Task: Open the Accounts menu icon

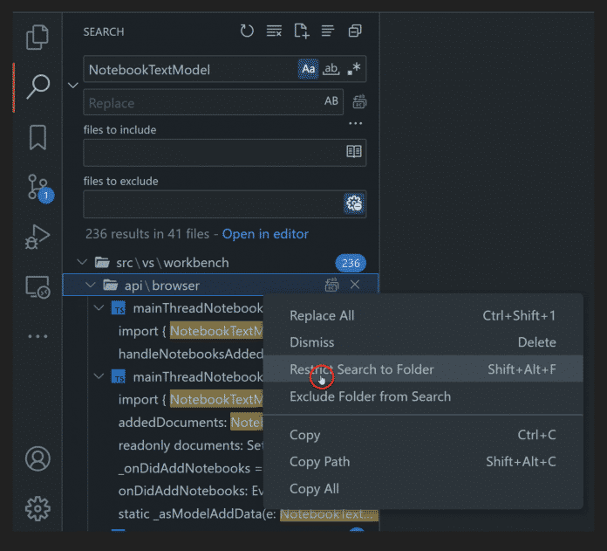Action: (38, 458)
